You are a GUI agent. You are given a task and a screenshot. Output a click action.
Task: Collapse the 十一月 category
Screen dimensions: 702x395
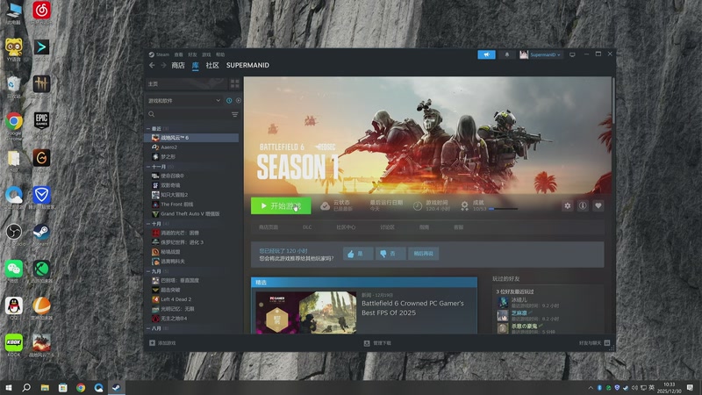pyautogui.click(x=148, y=167)
